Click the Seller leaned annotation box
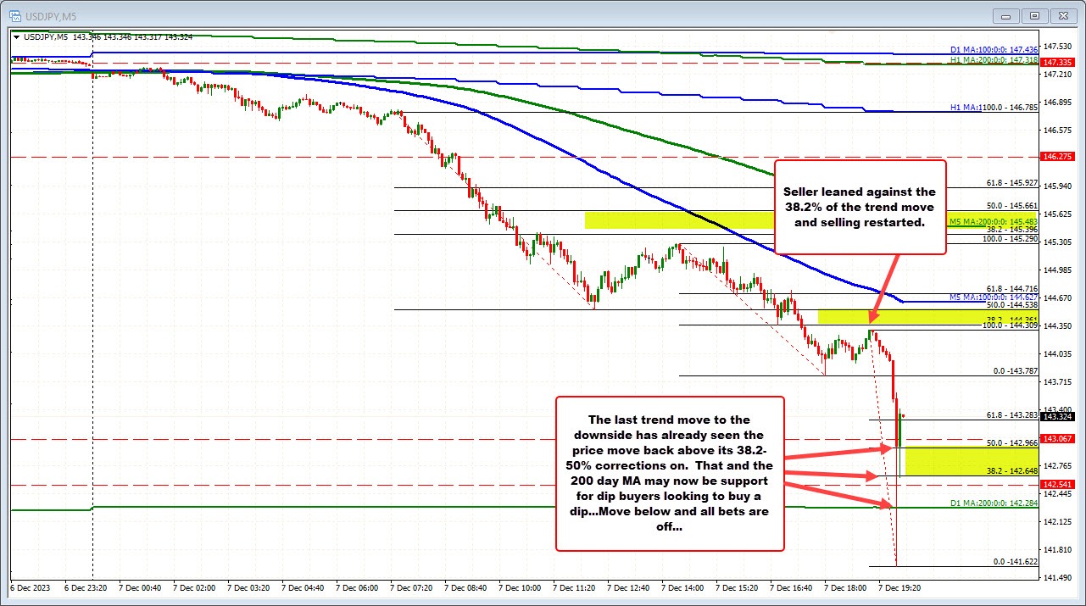1086x606 pixels. click(x=860, y=207)
